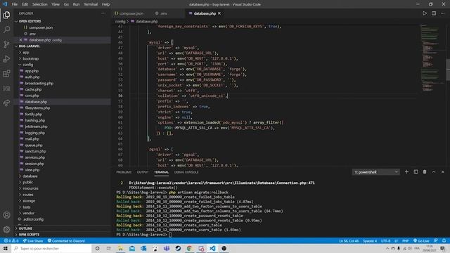The width and height of the screenshot is (450, 253).
Task: Open jetstream.php in file tree
Action: 36,126
